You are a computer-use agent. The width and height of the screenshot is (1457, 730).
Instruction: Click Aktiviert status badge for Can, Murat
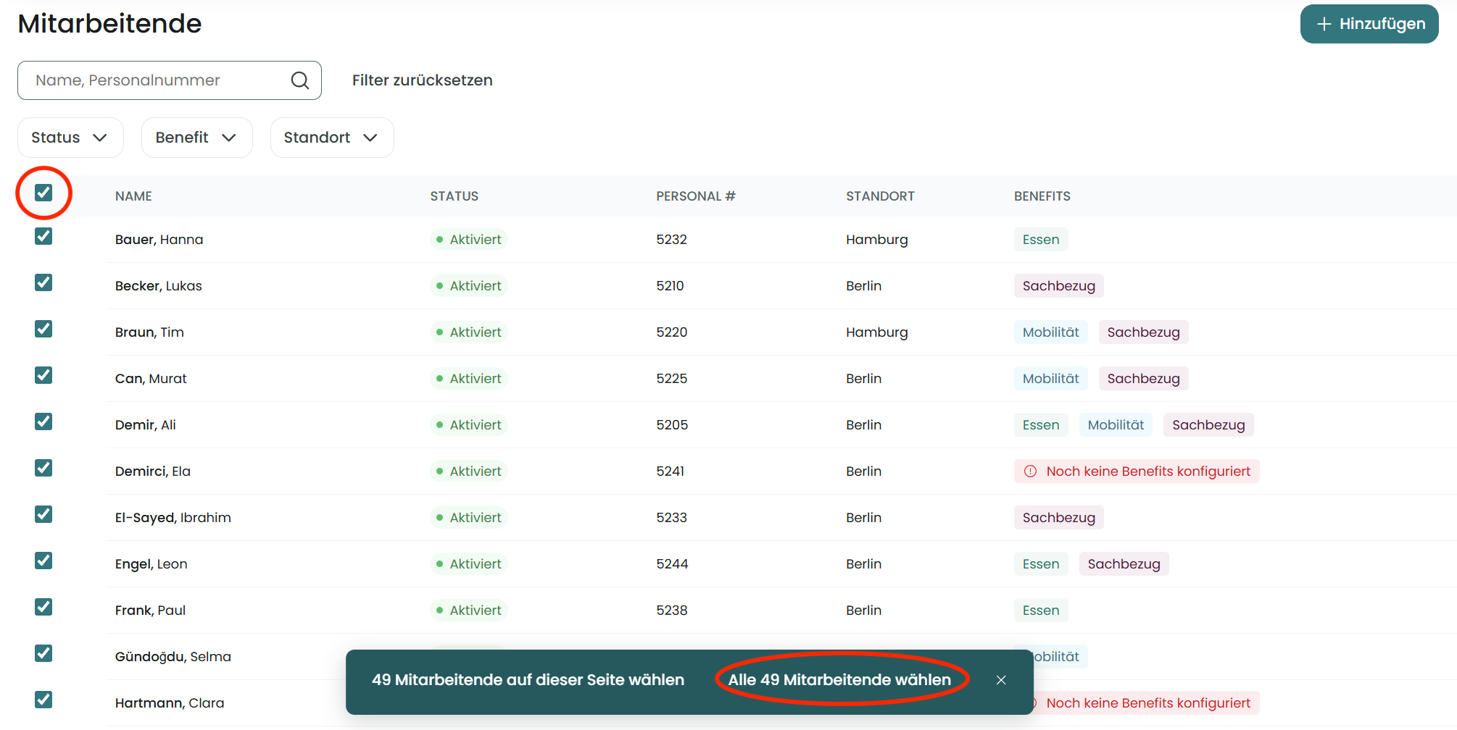pos(468,379)
